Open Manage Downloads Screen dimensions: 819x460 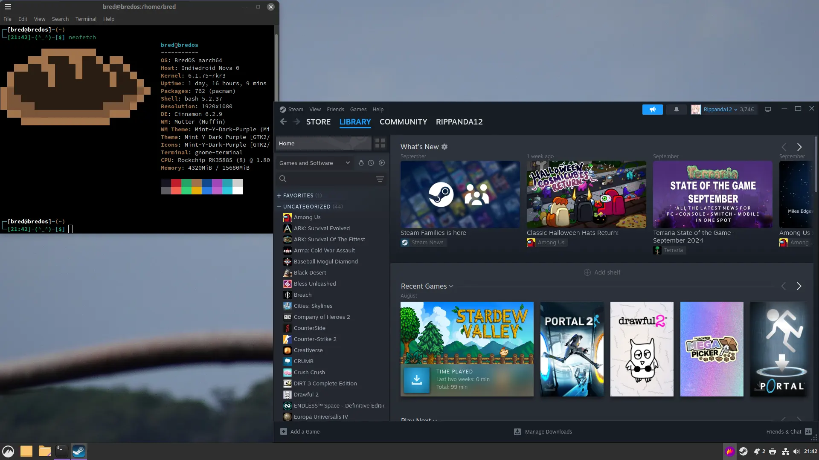[543, 432]
